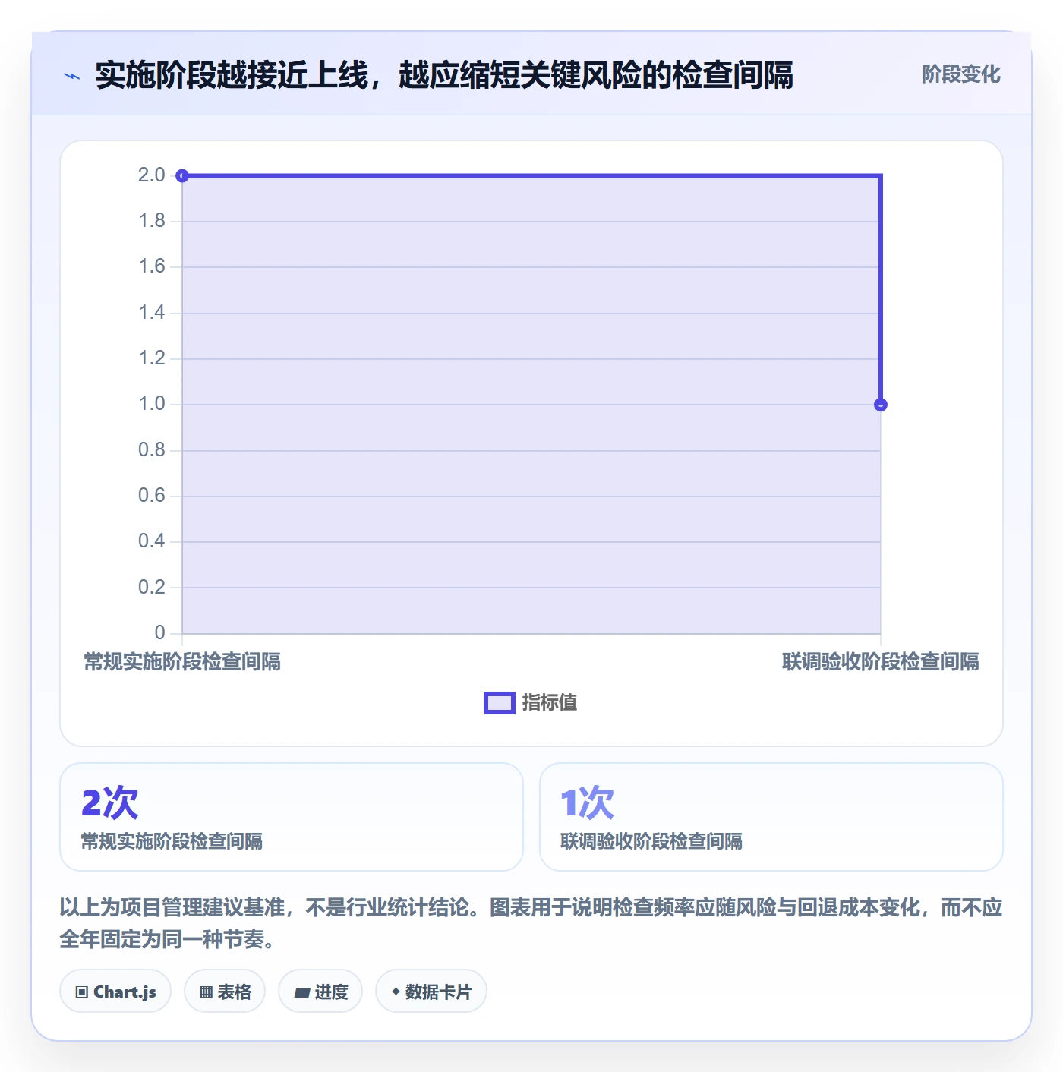Viewport: 1063px width, 1072px height.
Task: Click the y-axis value 0.6
Action: coord(152,496)
